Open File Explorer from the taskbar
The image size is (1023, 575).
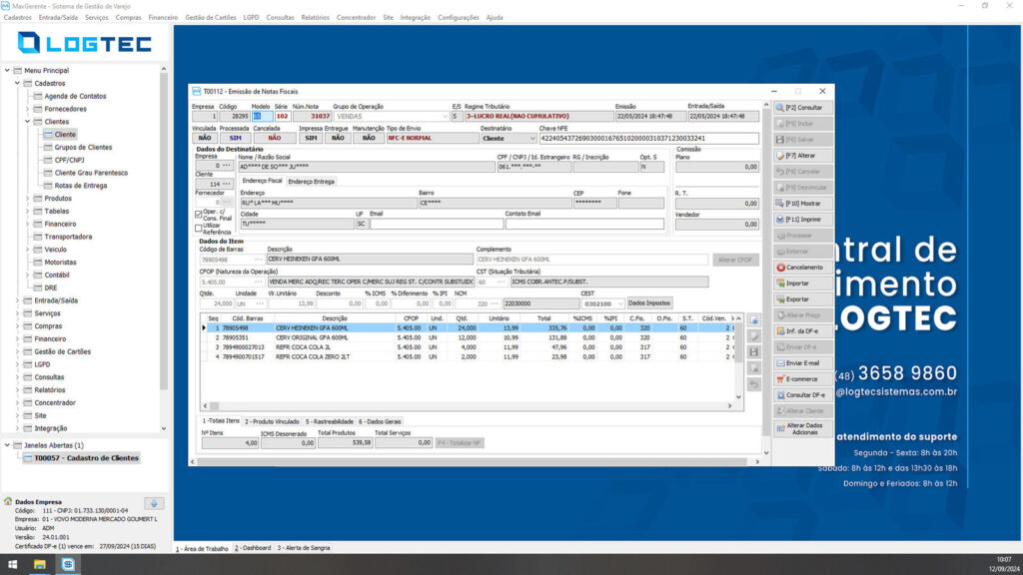pyautogui.click(x=40, y=565)
